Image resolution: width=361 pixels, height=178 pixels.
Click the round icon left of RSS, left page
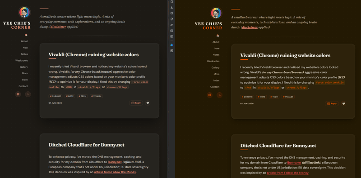[x=18, y=94]
